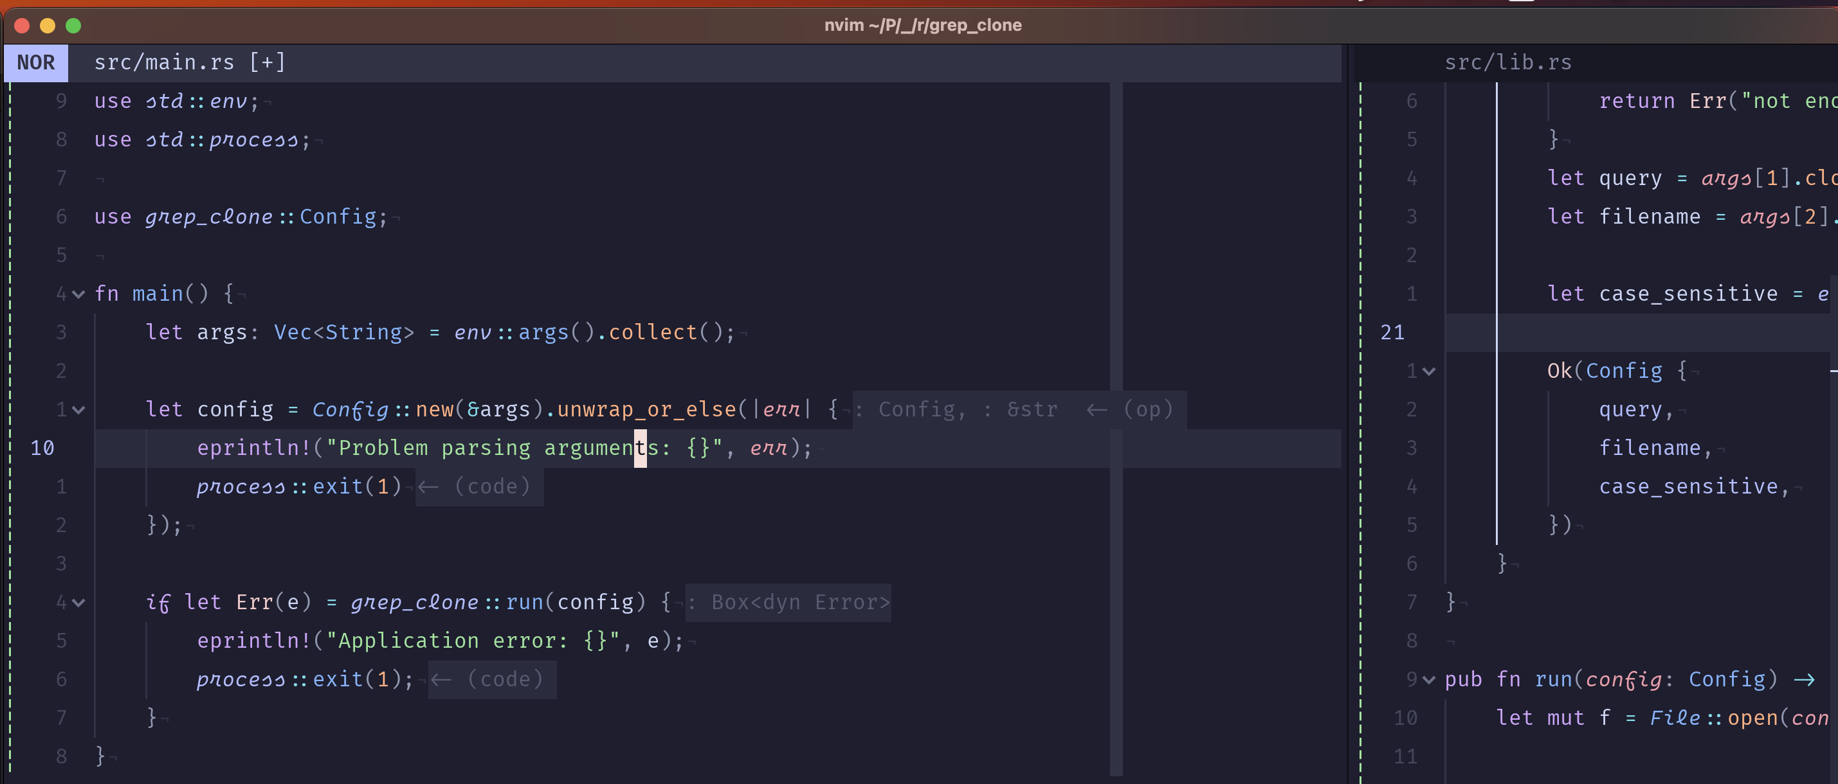Viewport: 1838px width, 784px height.
Task: Click the NOR mode indicator
Action: point(35,63)
